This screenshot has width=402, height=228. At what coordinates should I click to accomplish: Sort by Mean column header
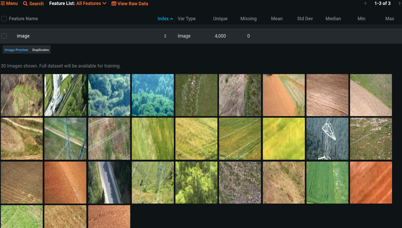pos(276,19)
